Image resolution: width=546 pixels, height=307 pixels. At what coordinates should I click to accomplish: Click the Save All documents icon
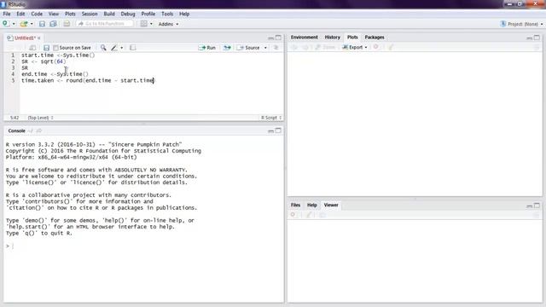[53, 24]
